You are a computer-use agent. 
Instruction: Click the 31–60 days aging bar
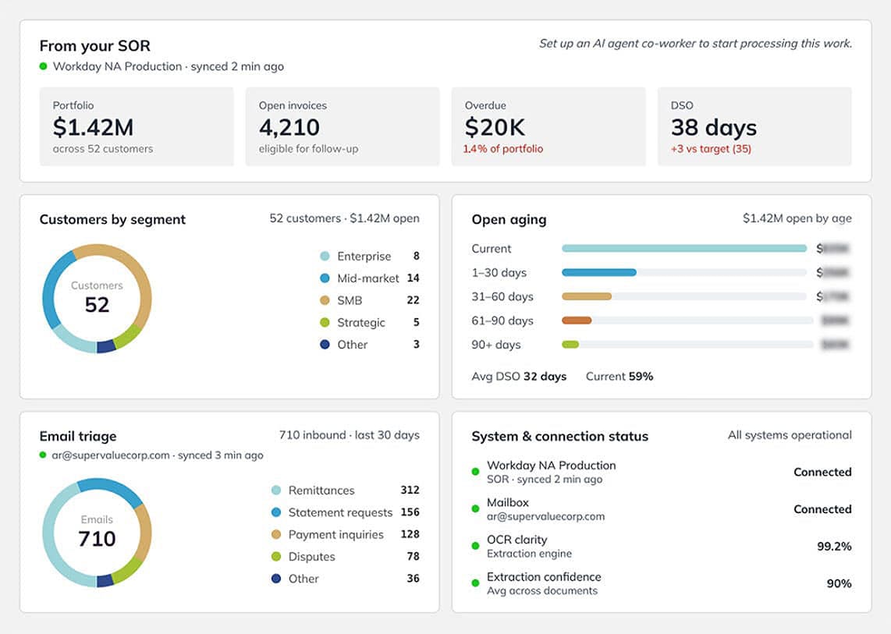587,296
